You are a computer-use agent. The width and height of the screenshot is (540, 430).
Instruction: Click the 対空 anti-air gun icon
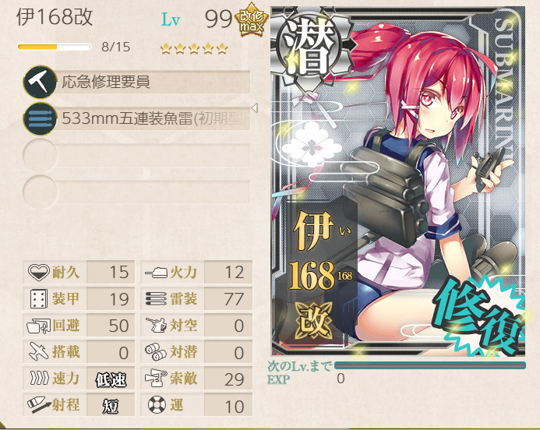click(156, 326)
